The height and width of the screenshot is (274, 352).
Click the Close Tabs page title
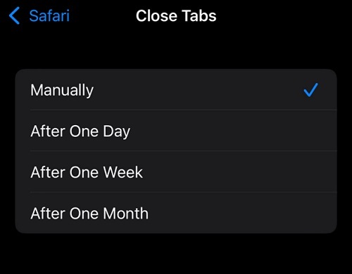tap(176, 16)
